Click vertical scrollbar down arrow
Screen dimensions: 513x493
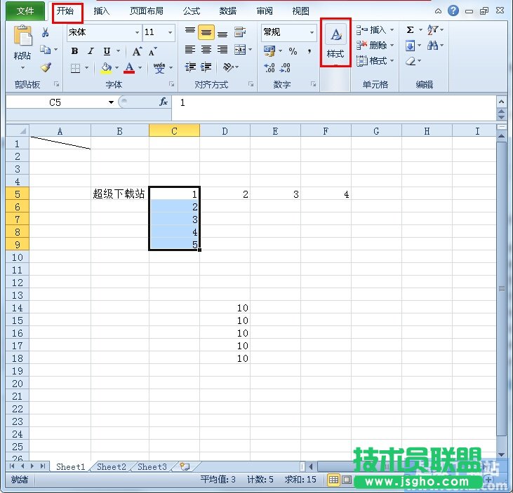pos(501,454)
